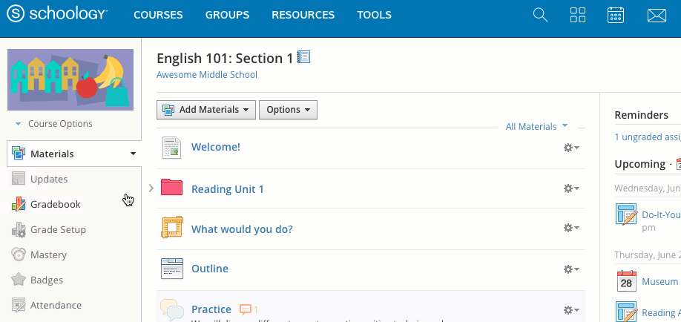This screenshot has width=681, height=322.
Task: Click the Reading Unit 1 folder icon
Action: click(x=171, y=188)
